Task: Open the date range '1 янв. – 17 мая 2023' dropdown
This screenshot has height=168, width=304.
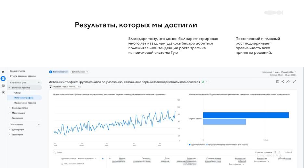Action: tap(284, 72)
